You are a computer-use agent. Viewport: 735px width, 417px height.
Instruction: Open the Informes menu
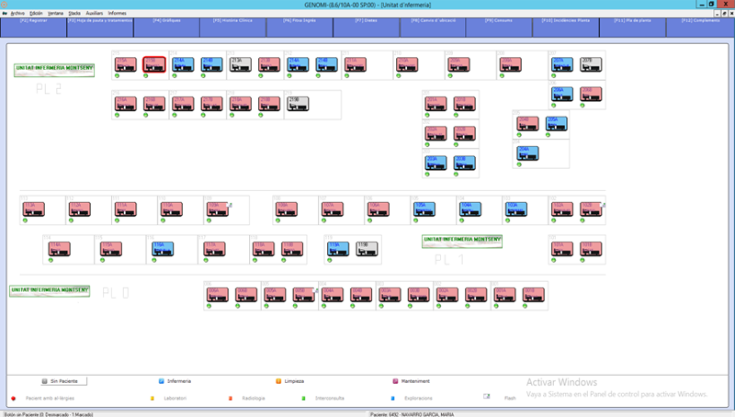click(117, 14)
